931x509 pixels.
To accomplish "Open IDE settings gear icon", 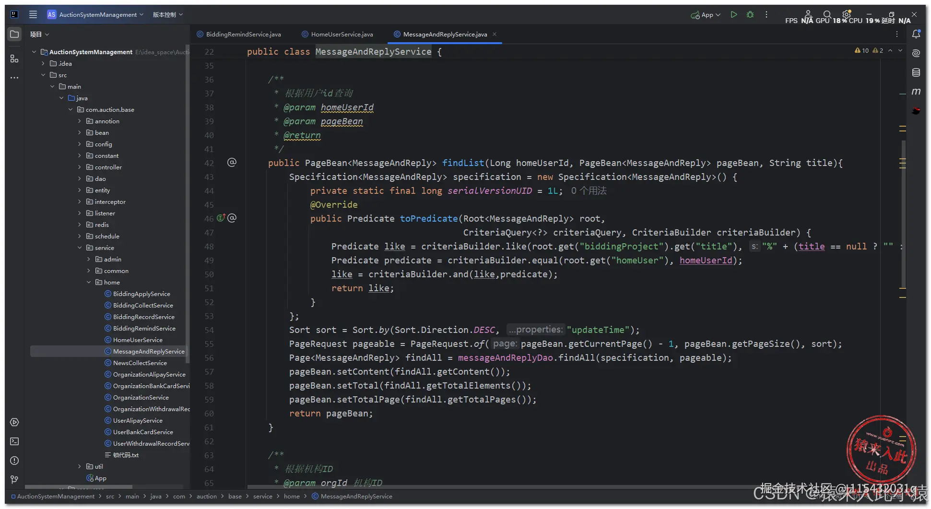I will [847, 14].
